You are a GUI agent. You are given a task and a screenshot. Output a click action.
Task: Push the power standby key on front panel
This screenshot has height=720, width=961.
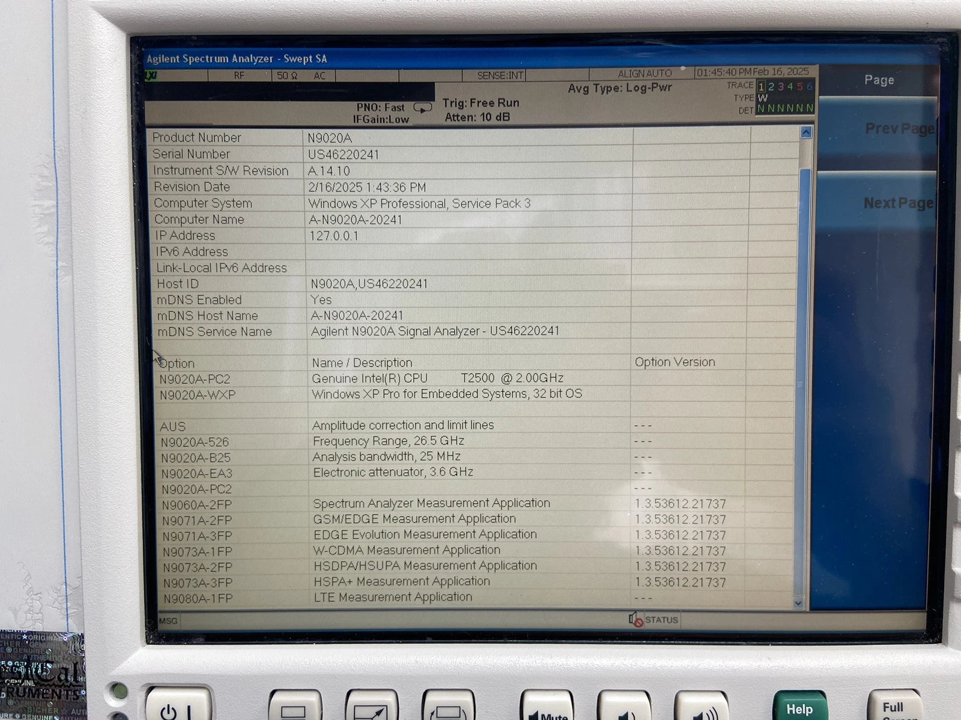(178, 706)
